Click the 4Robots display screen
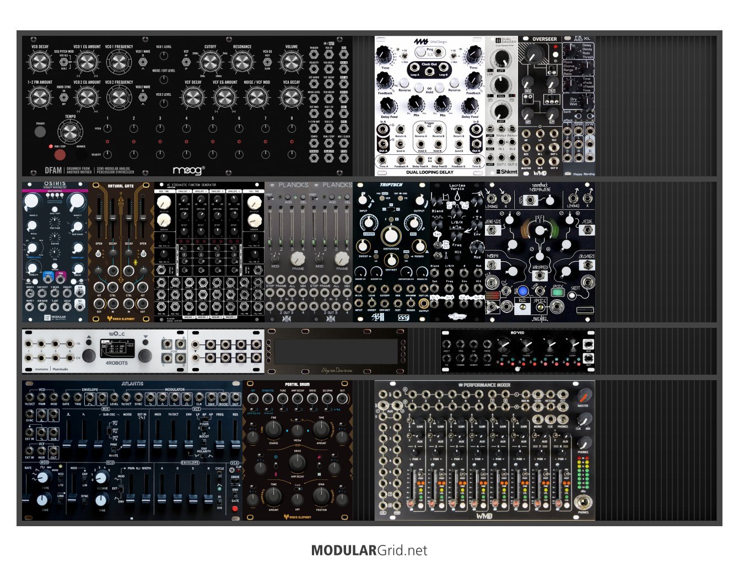The image size is (739, 562). point(117,349)
